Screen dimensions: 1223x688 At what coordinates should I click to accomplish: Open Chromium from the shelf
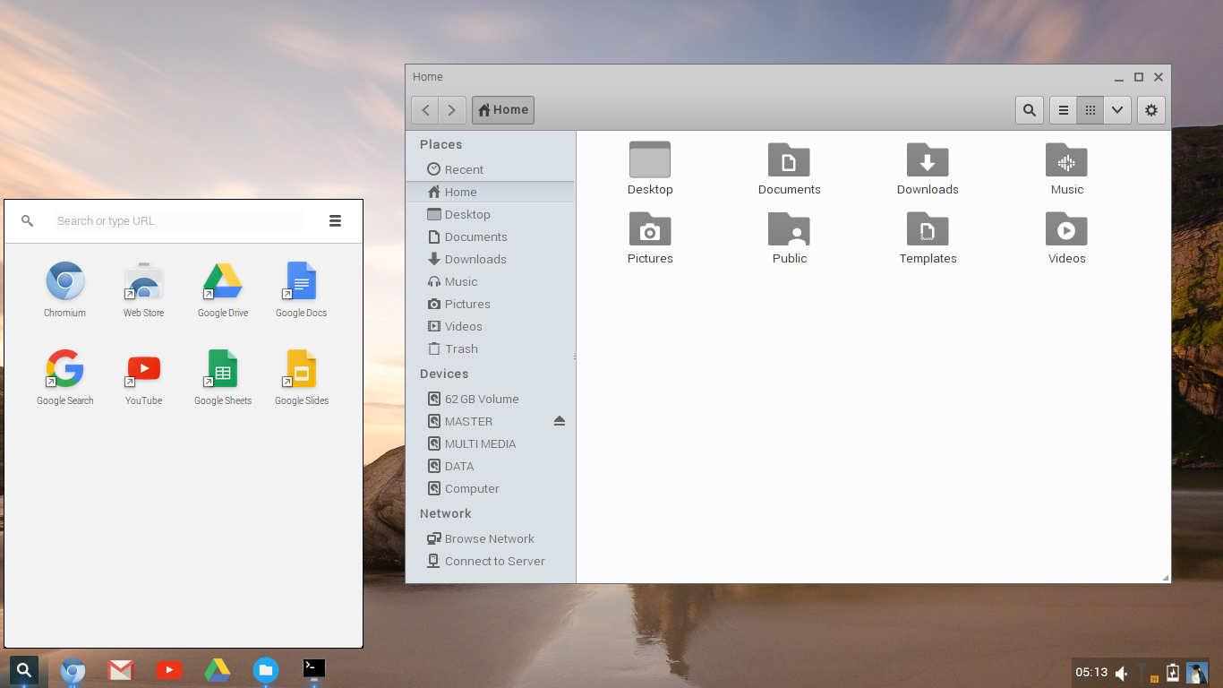(73, 670)
